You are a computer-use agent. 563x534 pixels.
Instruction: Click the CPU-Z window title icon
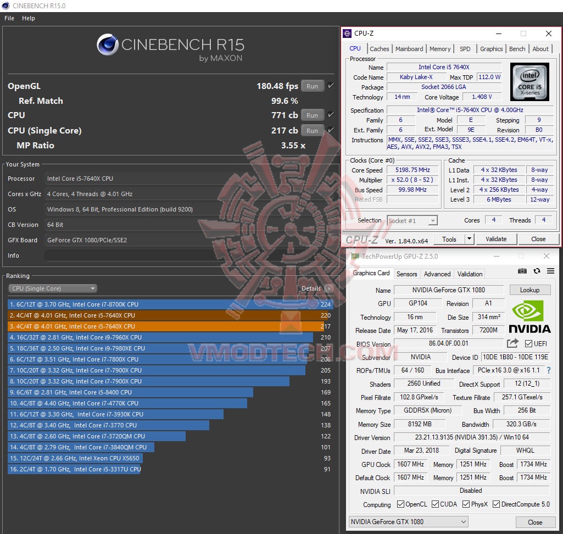pyautogui.click(x=347, y=34)
